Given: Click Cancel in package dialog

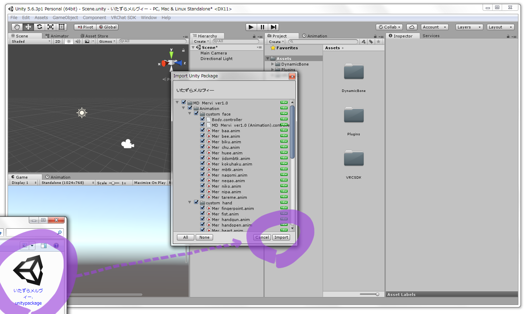Looking at the screenshot, I should point(262,237).
